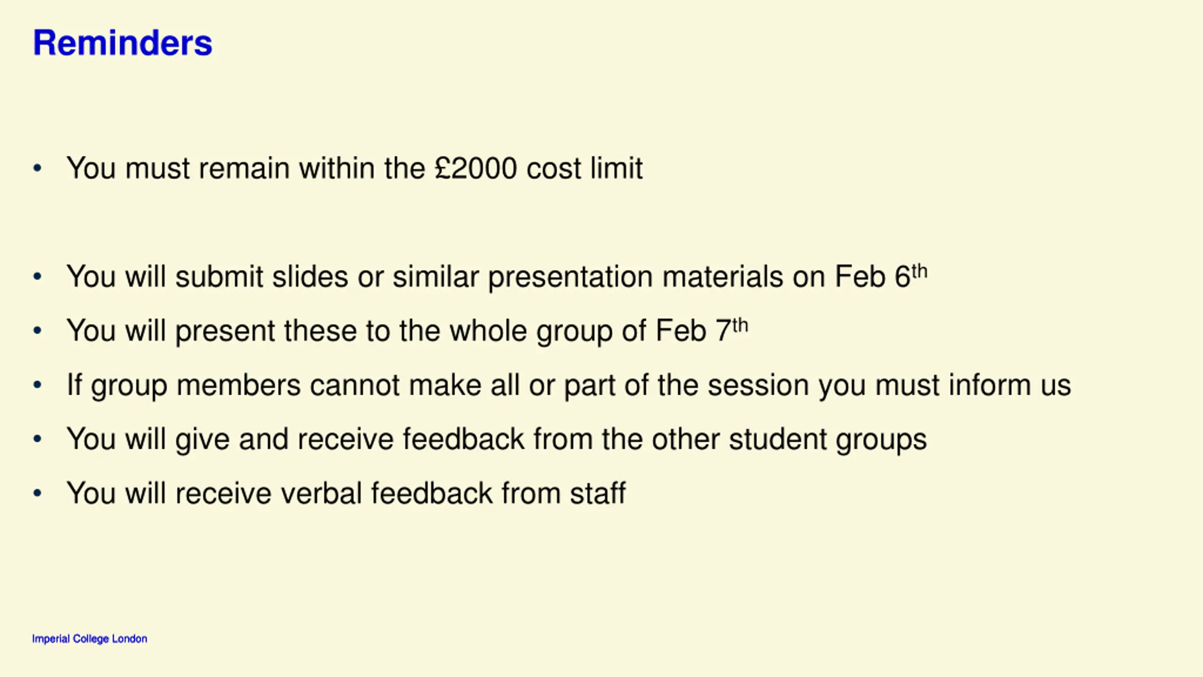Click the 'present these to the whole group' line
Viewport: 1203px width, 677px height.
(x=407, y=331)
